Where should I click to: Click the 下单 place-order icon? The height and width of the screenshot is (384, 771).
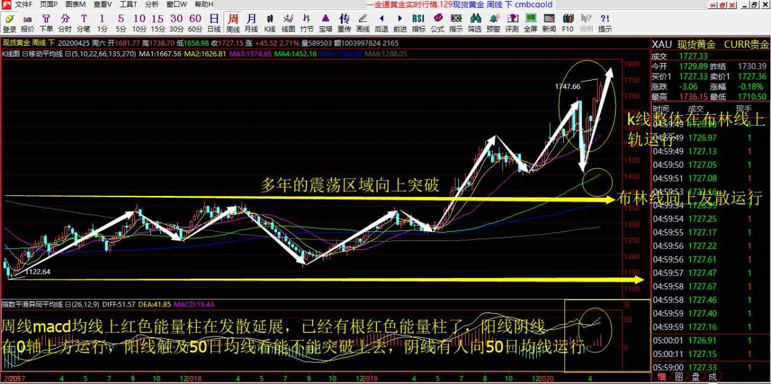coord(46,23)
